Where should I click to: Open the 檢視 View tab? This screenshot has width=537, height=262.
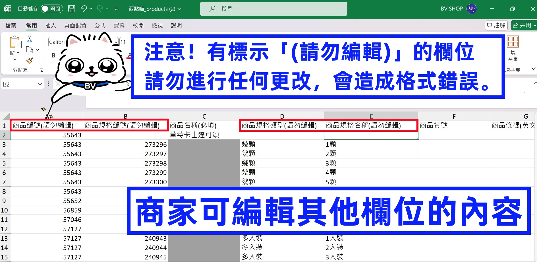tap(157, 26)
